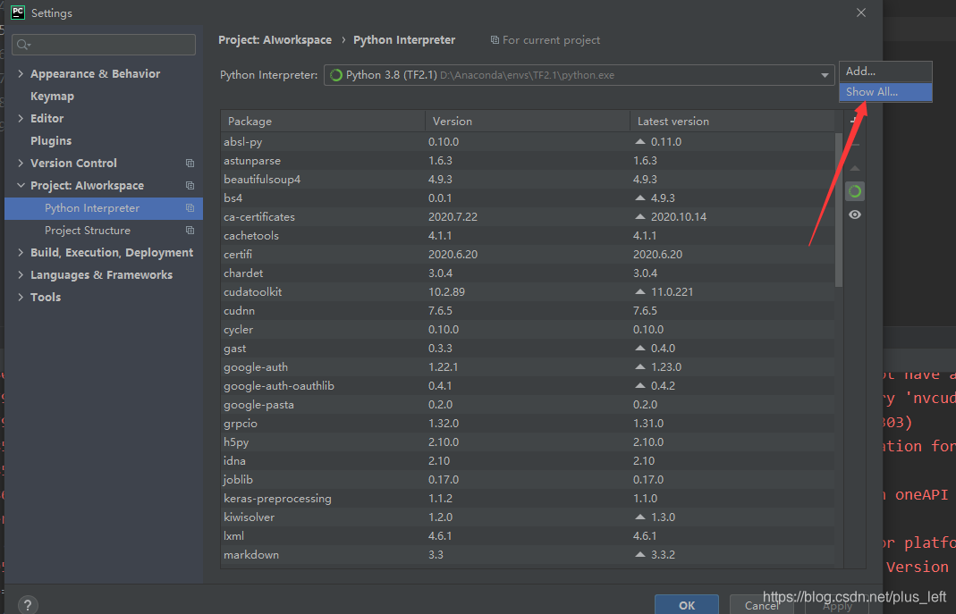Select the joblib package row
956x614 pixels.
[528, 479]
